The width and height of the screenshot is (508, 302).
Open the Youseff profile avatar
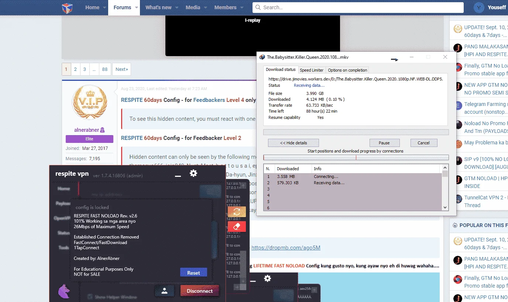click(479, 7)
